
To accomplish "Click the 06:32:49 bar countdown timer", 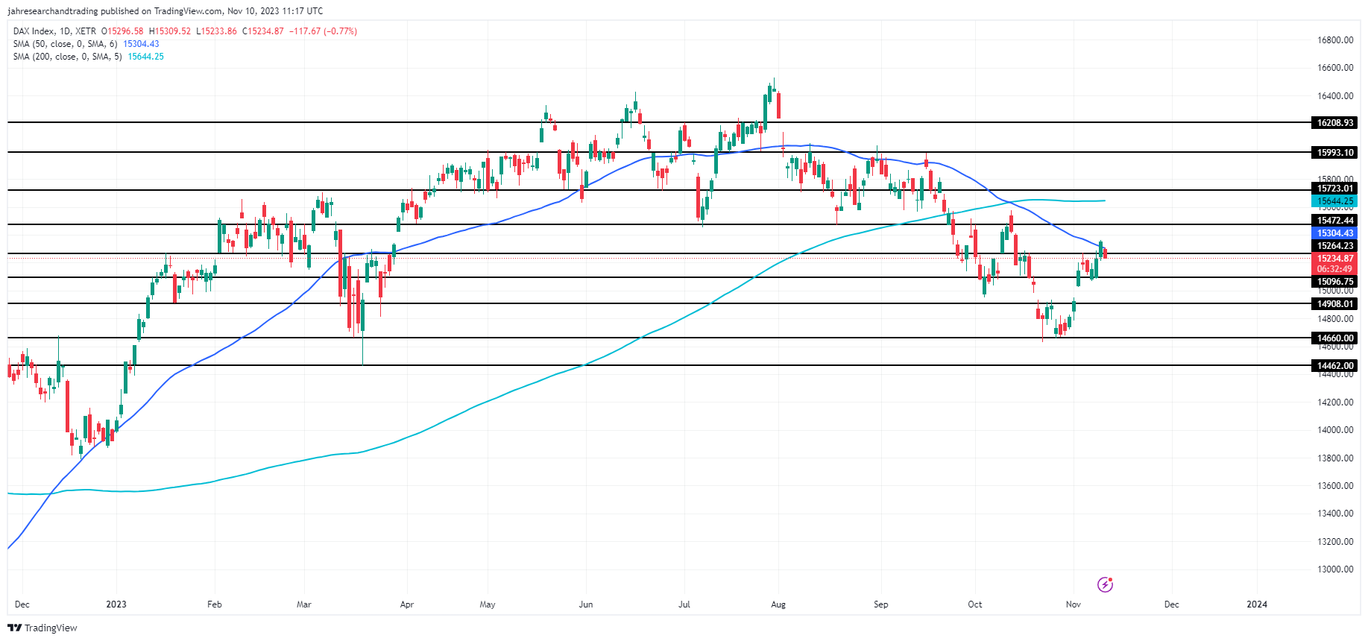I will pos(1334,269).
